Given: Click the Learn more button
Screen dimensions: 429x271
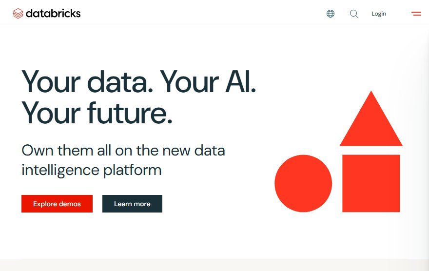Looking at the screenshot, I should point(132,204).
